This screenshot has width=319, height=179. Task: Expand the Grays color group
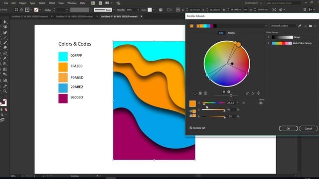coord(268,37)
